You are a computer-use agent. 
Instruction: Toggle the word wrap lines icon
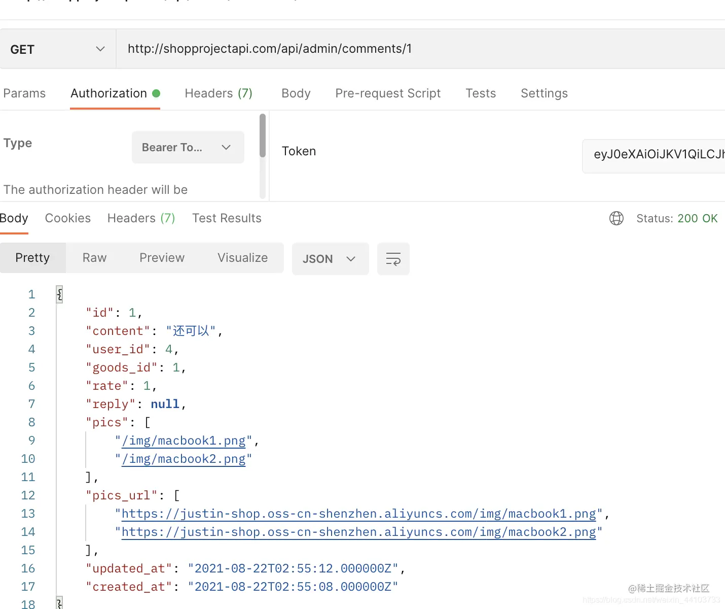[x=393, y=259]
